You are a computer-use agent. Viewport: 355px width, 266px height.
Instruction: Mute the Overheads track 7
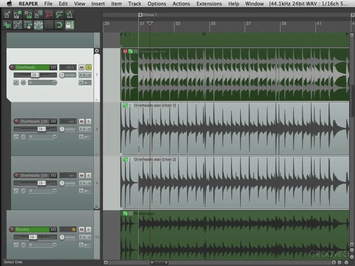point(82,67)
